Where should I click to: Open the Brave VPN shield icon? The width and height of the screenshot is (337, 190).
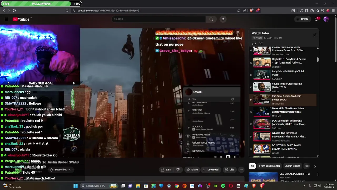(x=323, y=11)
